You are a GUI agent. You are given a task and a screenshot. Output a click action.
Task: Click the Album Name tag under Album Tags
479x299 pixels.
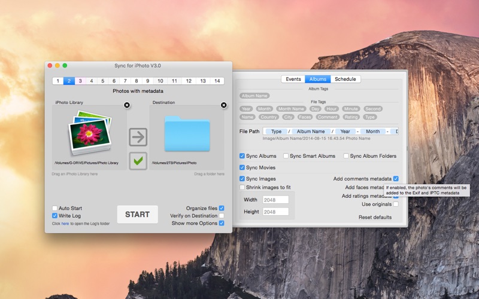coord(254,96)
